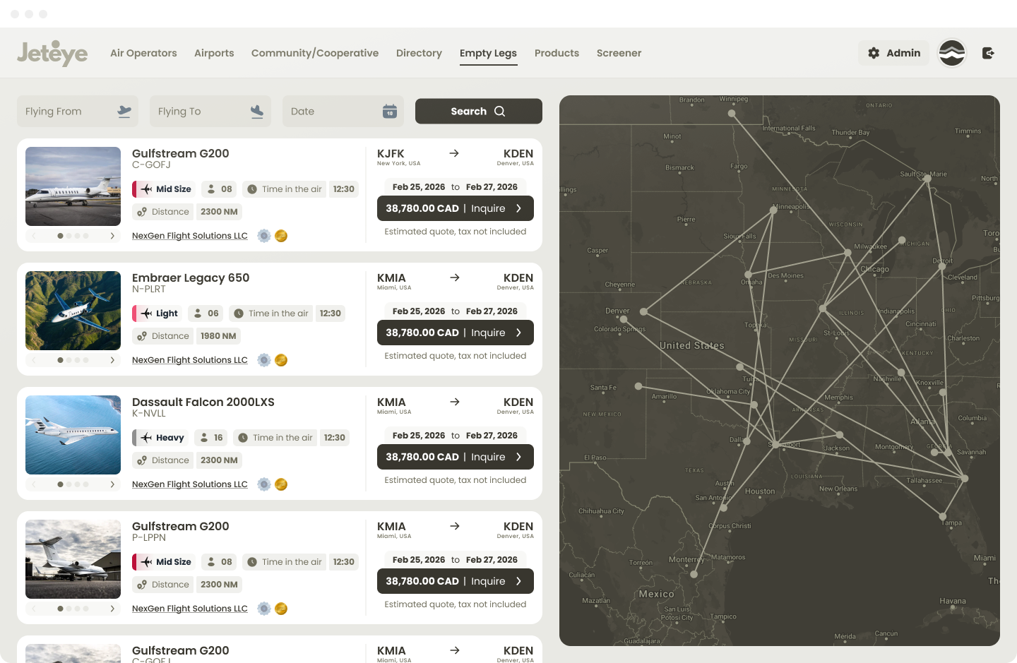1017x663 pixels.
Task: Open the user profile avatar
Action: click(x=952, y=53)
